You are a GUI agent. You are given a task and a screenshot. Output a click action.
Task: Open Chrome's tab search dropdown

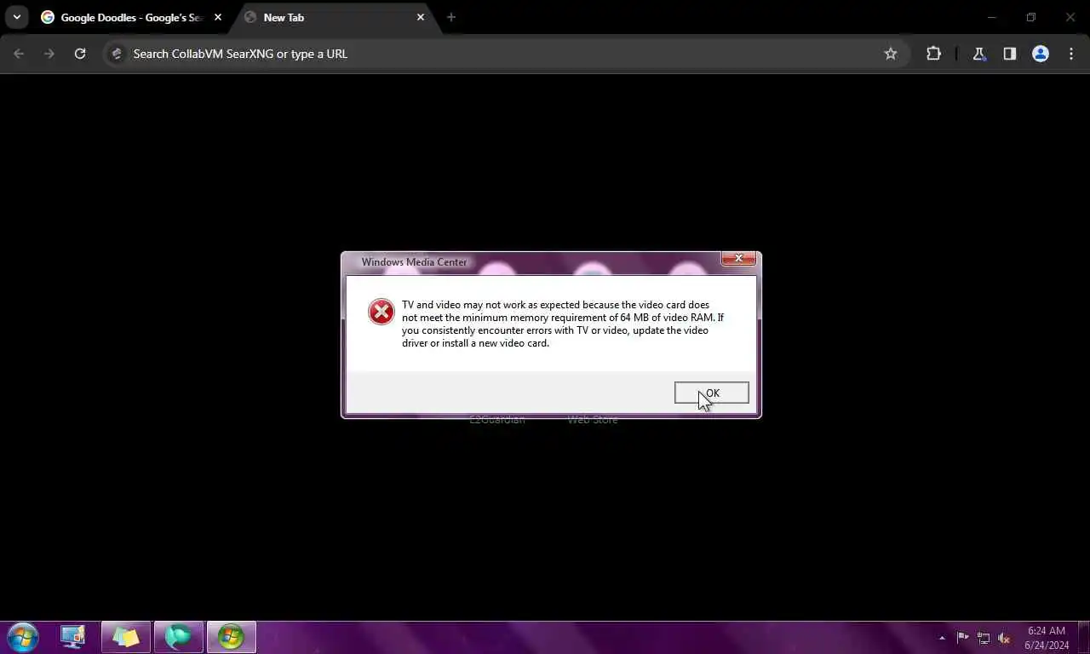pyautogui.click(x=16, y=17)
